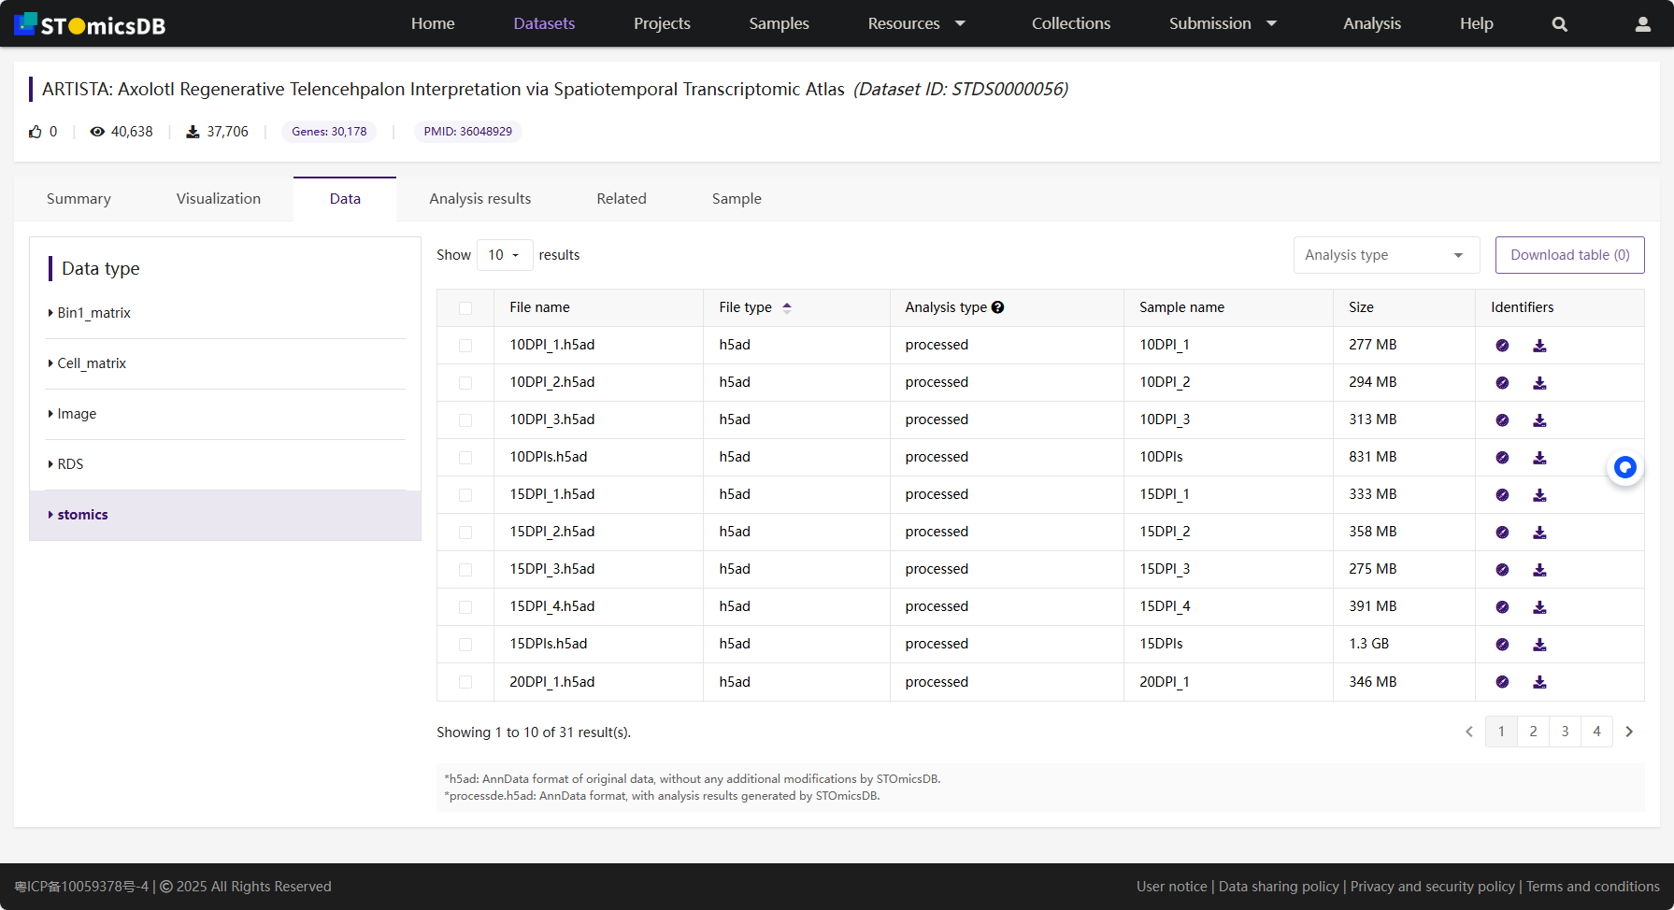Image resolution: width=1674 pixels, height=910 pixels.
Task: Toggle the select-all header checkbox
Action: click(x=465, y=308)
